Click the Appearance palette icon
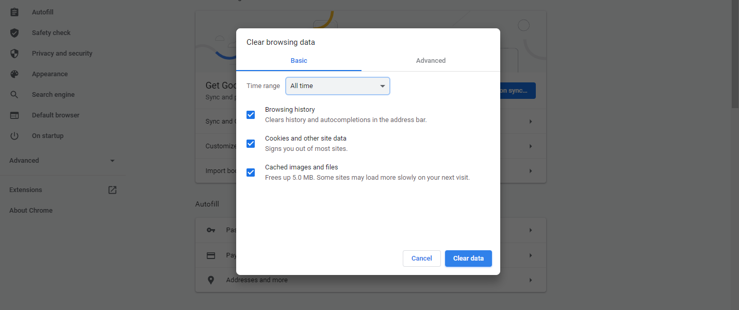Image resolution: width=739 pixels, height=310 pixels. tap(14, 74)
